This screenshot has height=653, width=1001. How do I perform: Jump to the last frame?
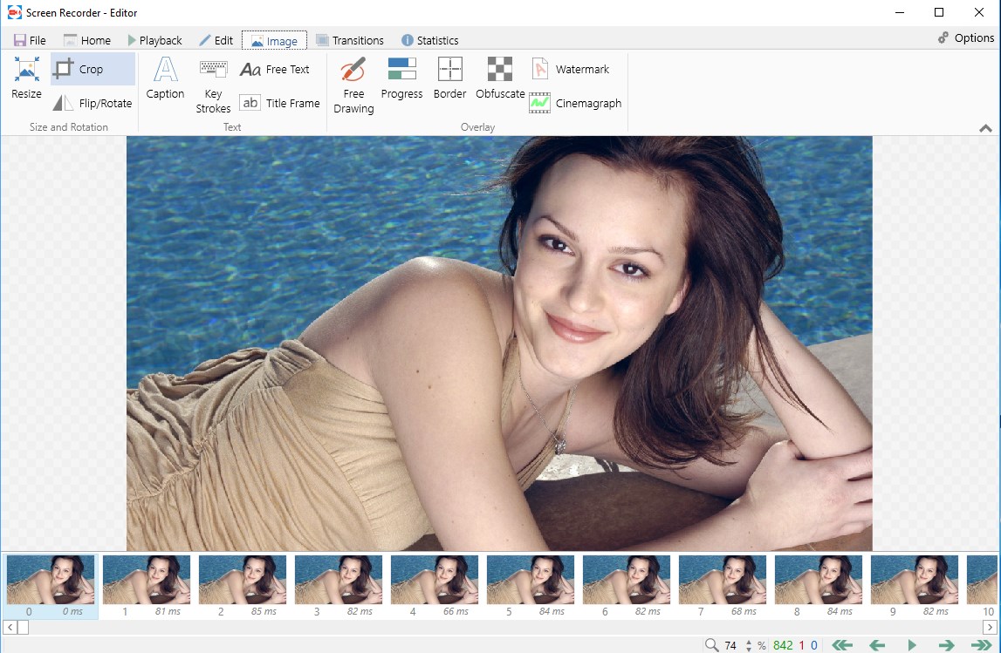[x=981, y=645]
